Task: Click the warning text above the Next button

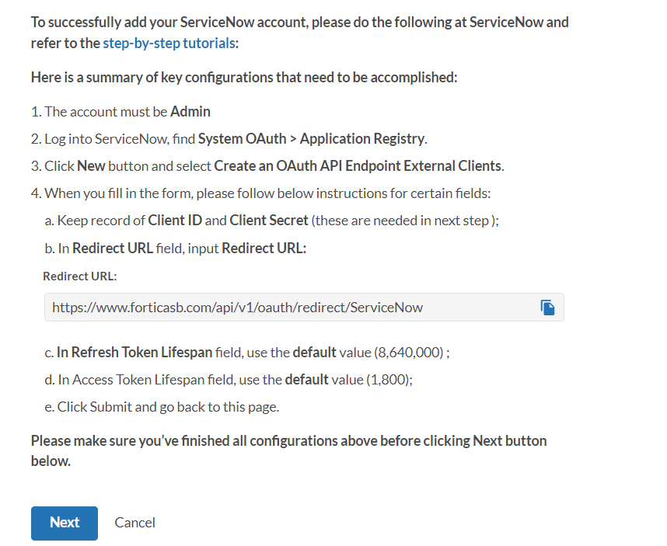Action: point(288,440)
